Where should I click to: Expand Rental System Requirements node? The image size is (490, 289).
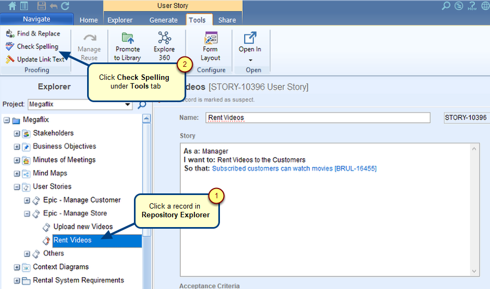click(x=17, y=281)
